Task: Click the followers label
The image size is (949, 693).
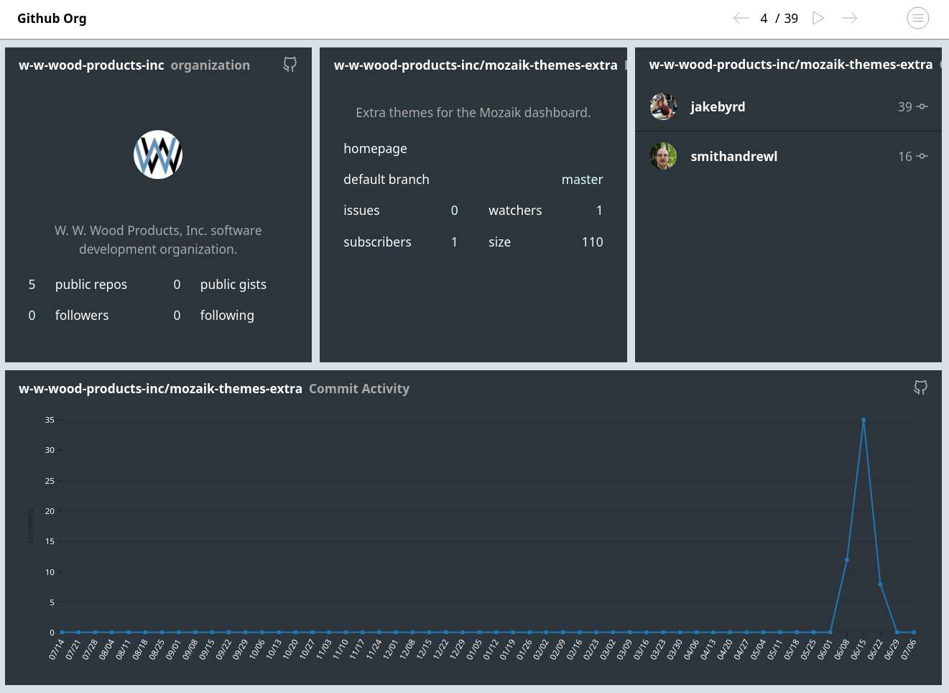Action: click(x=82, y=315)
